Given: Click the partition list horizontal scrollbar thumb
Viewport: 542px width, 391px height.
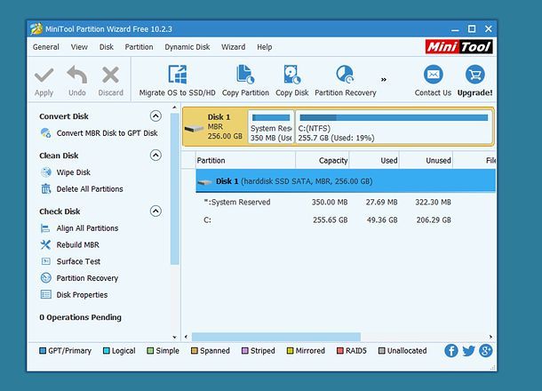Looking at the screenshot, I should click(x=275, y=337).
